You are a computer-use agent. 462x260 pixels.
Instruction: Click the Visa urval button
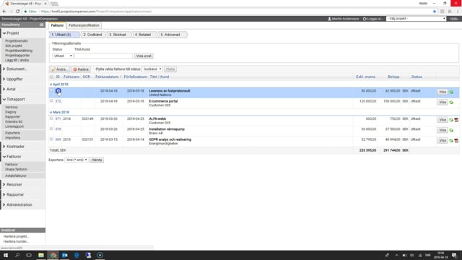coord(144,56)
